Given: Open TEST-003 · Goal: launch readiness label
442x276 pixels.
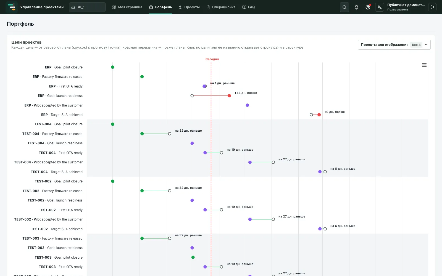Looking at the screenshot, I should (55, 248).
